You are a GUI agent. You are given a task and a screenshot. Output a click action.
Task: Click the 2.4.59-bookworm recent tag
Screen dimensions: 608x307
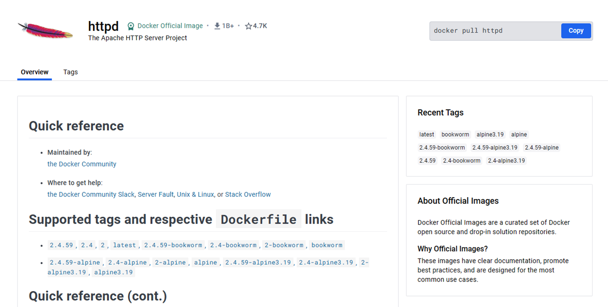click(442, 147)
